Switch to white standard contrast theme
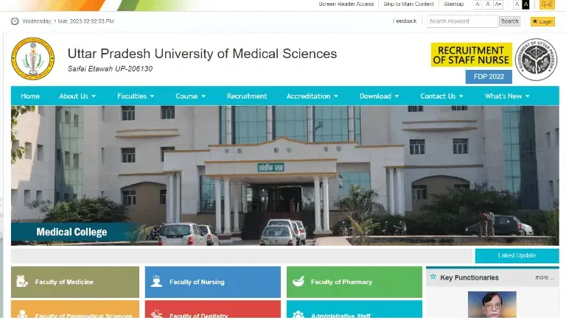 tap(517, 4)
